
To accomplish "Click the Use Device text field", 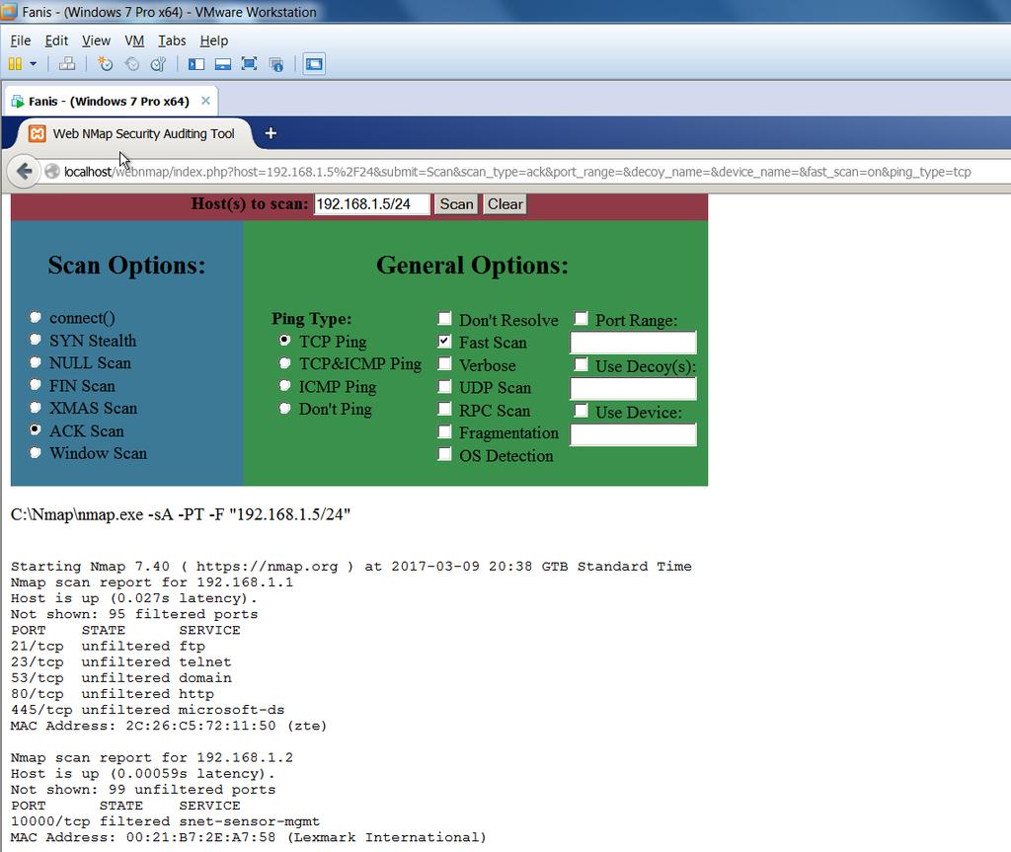I will (633, 434).
